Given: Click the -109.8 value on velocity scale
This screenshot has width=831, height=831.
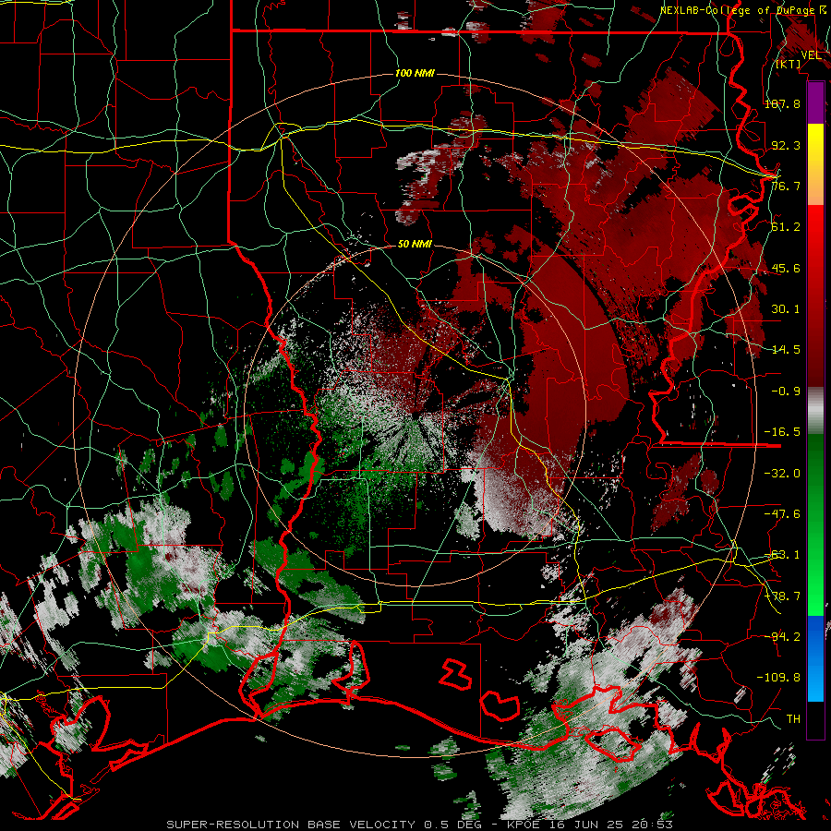Looking at the screenshot, I should pyautogui.click(x=778, y=678).
